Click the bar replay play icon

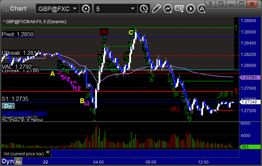[x=191, y=9]
